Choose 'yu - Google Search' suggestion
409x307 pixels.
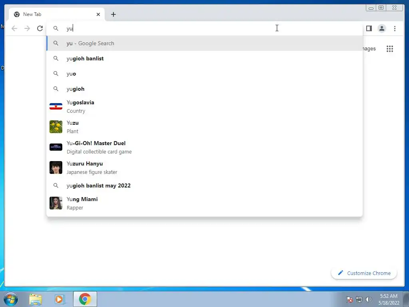pyautogui.click(x=204, y=43)
